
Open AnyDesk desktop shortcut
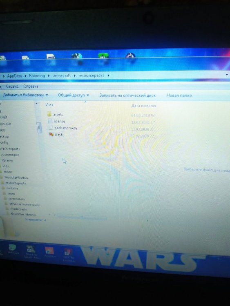coord(49,252)
